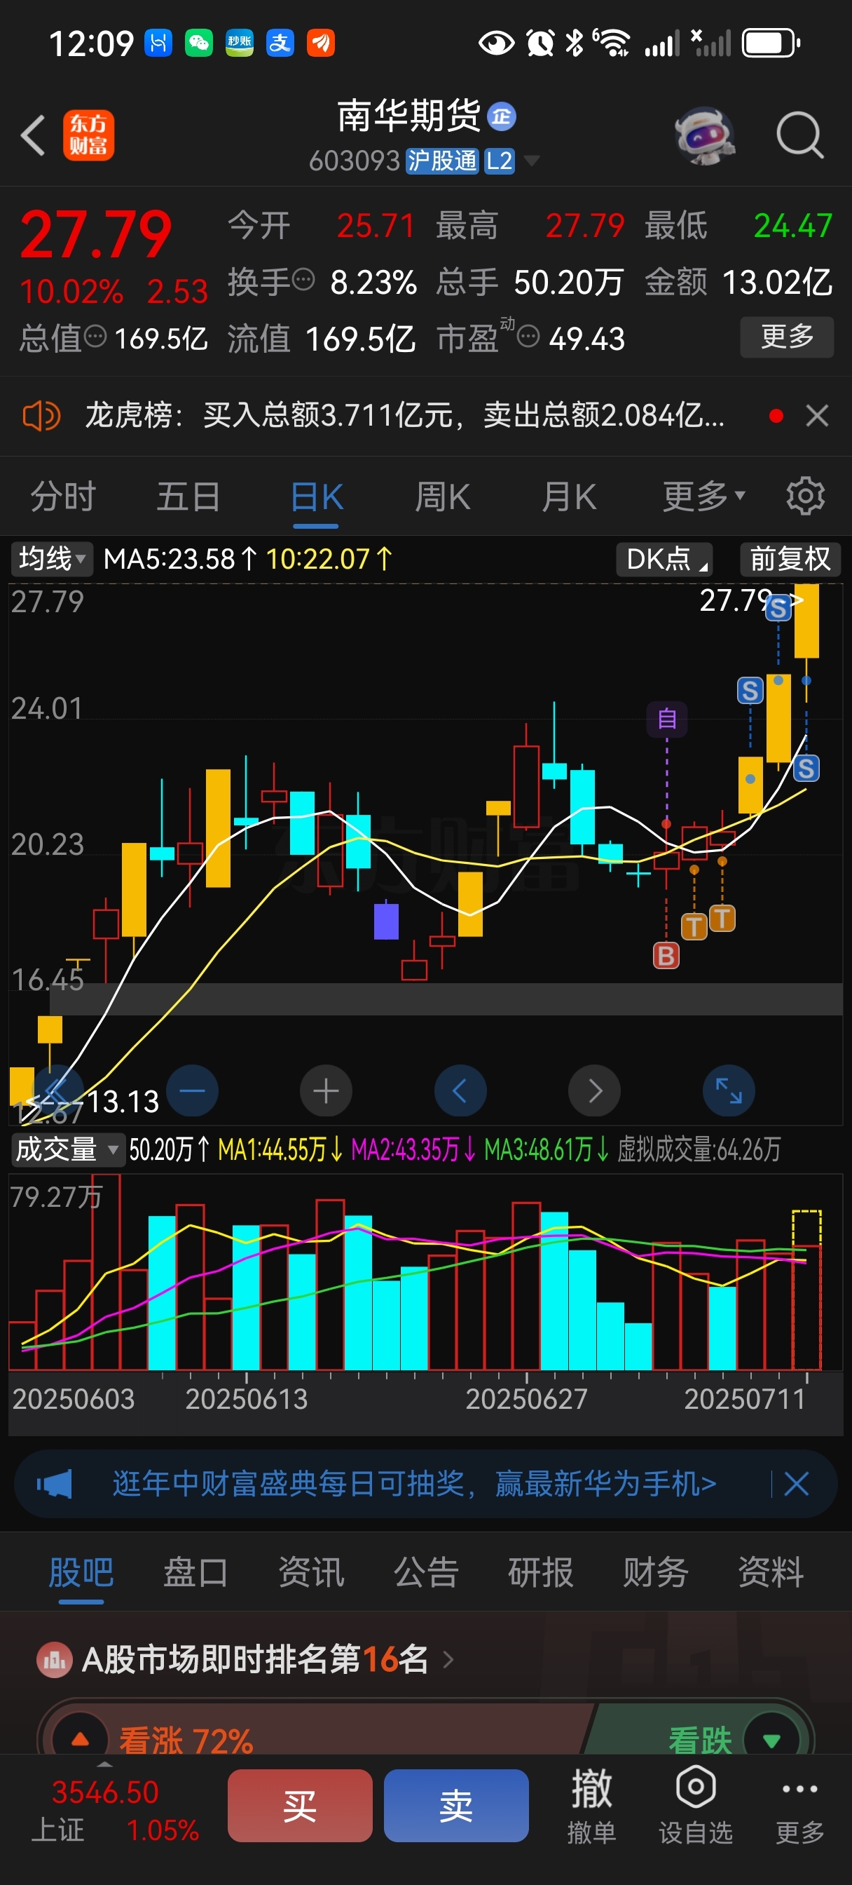Image resolution: width=852 pixels, height=1885 pixels.
Task: Open search with the magnifier icon
Action: (800, 135)
